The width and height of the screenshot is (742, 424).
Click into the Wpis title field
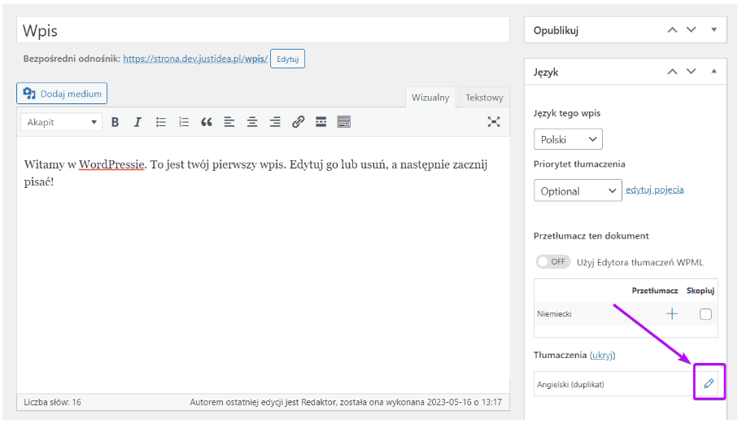[262, 30]
